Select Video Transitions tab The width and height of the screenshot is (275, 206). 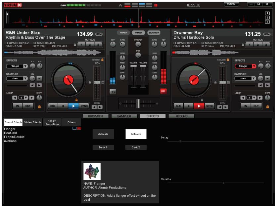pyautogui.click(x=52, y=122)
